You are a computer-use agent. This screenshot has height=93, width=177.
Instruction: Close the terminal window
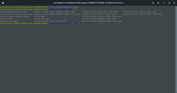pos(174,3)
